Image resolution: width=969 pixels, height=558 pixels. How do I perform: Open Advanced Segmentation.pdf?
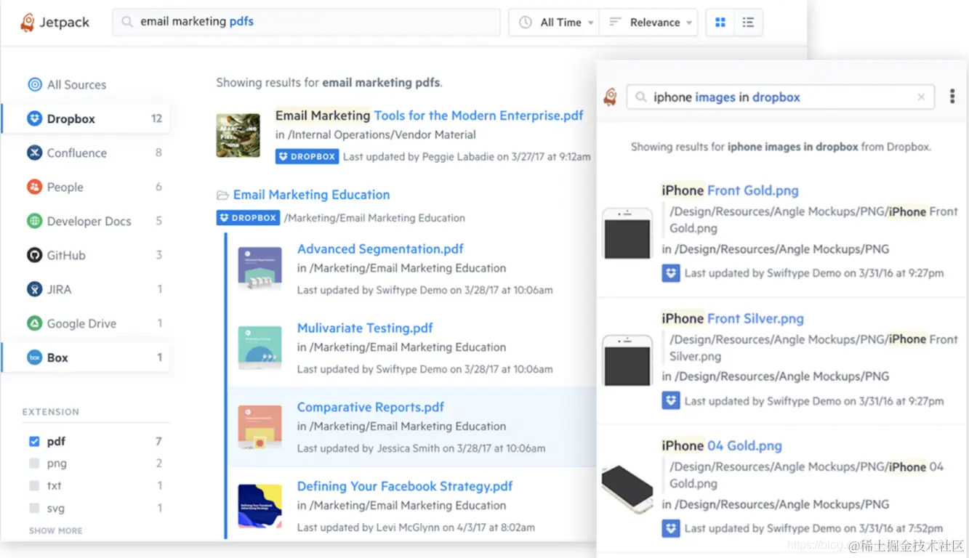click(380, 248)
